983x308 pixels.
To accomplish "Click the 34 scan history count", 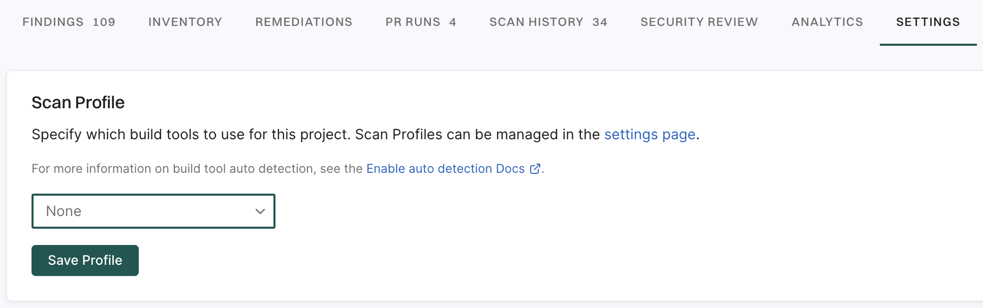I will point(600,22).
